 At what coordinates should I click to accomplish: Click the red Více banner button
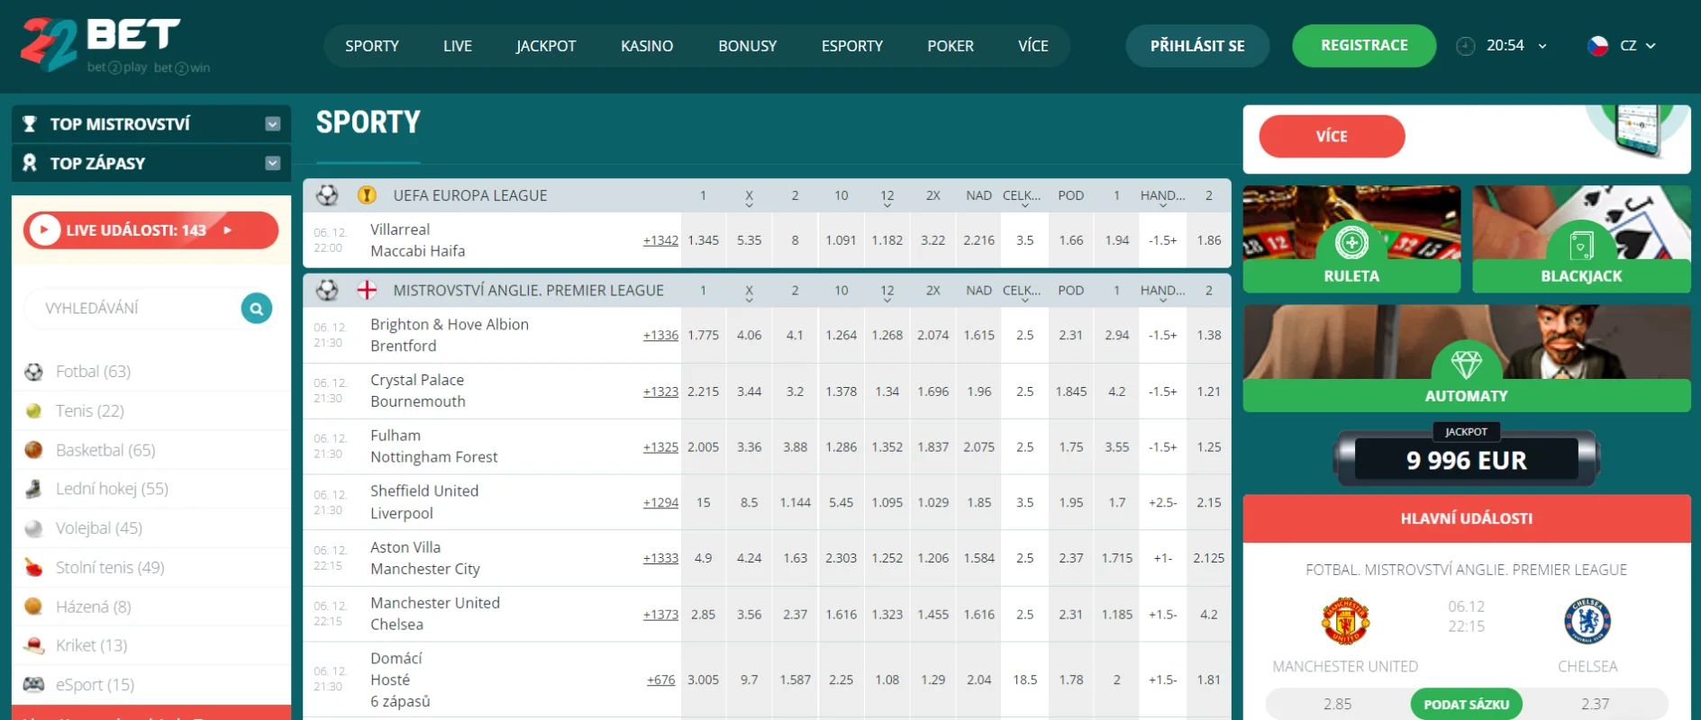[1332, 136]
